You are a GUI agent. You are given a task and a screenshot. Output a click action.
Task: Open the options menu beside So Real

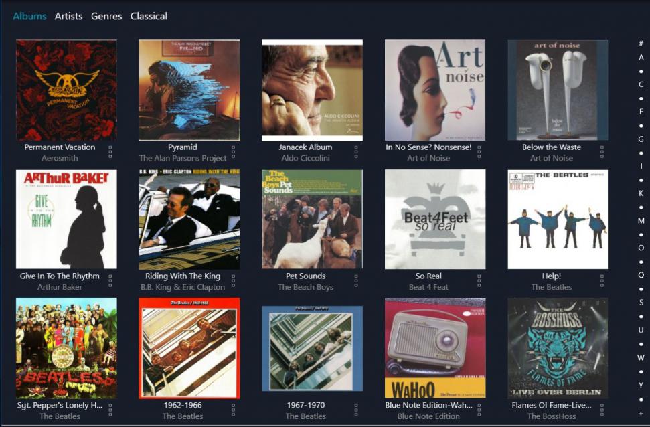pyautogui.click(x=479, y=280)
